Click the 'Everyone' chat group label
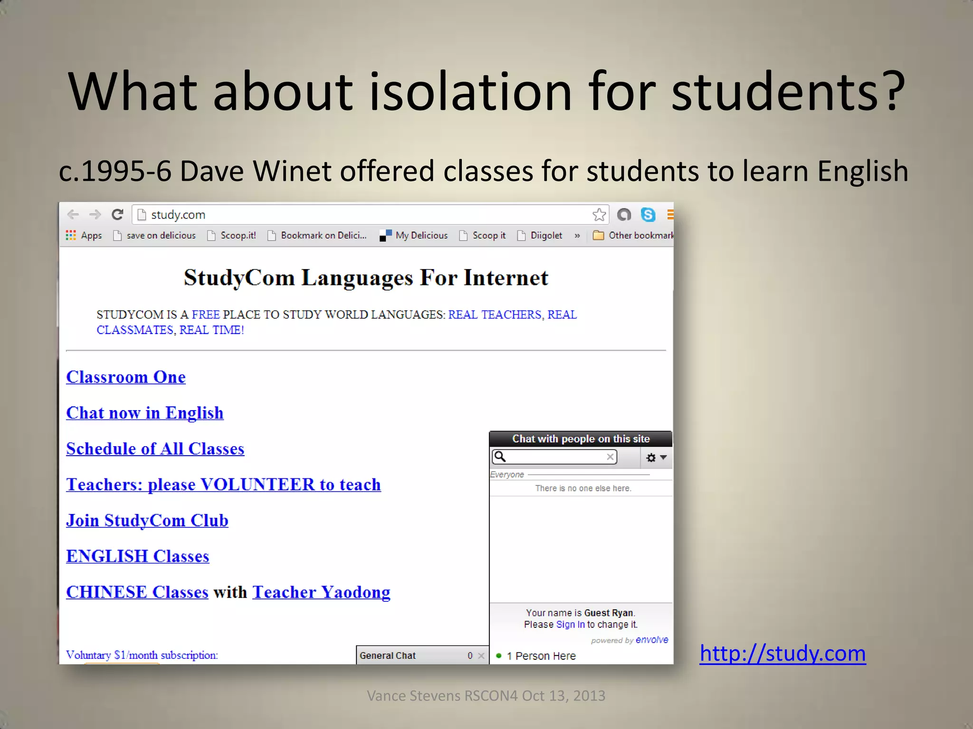The image size is (973, 729). tap(507, 475)
